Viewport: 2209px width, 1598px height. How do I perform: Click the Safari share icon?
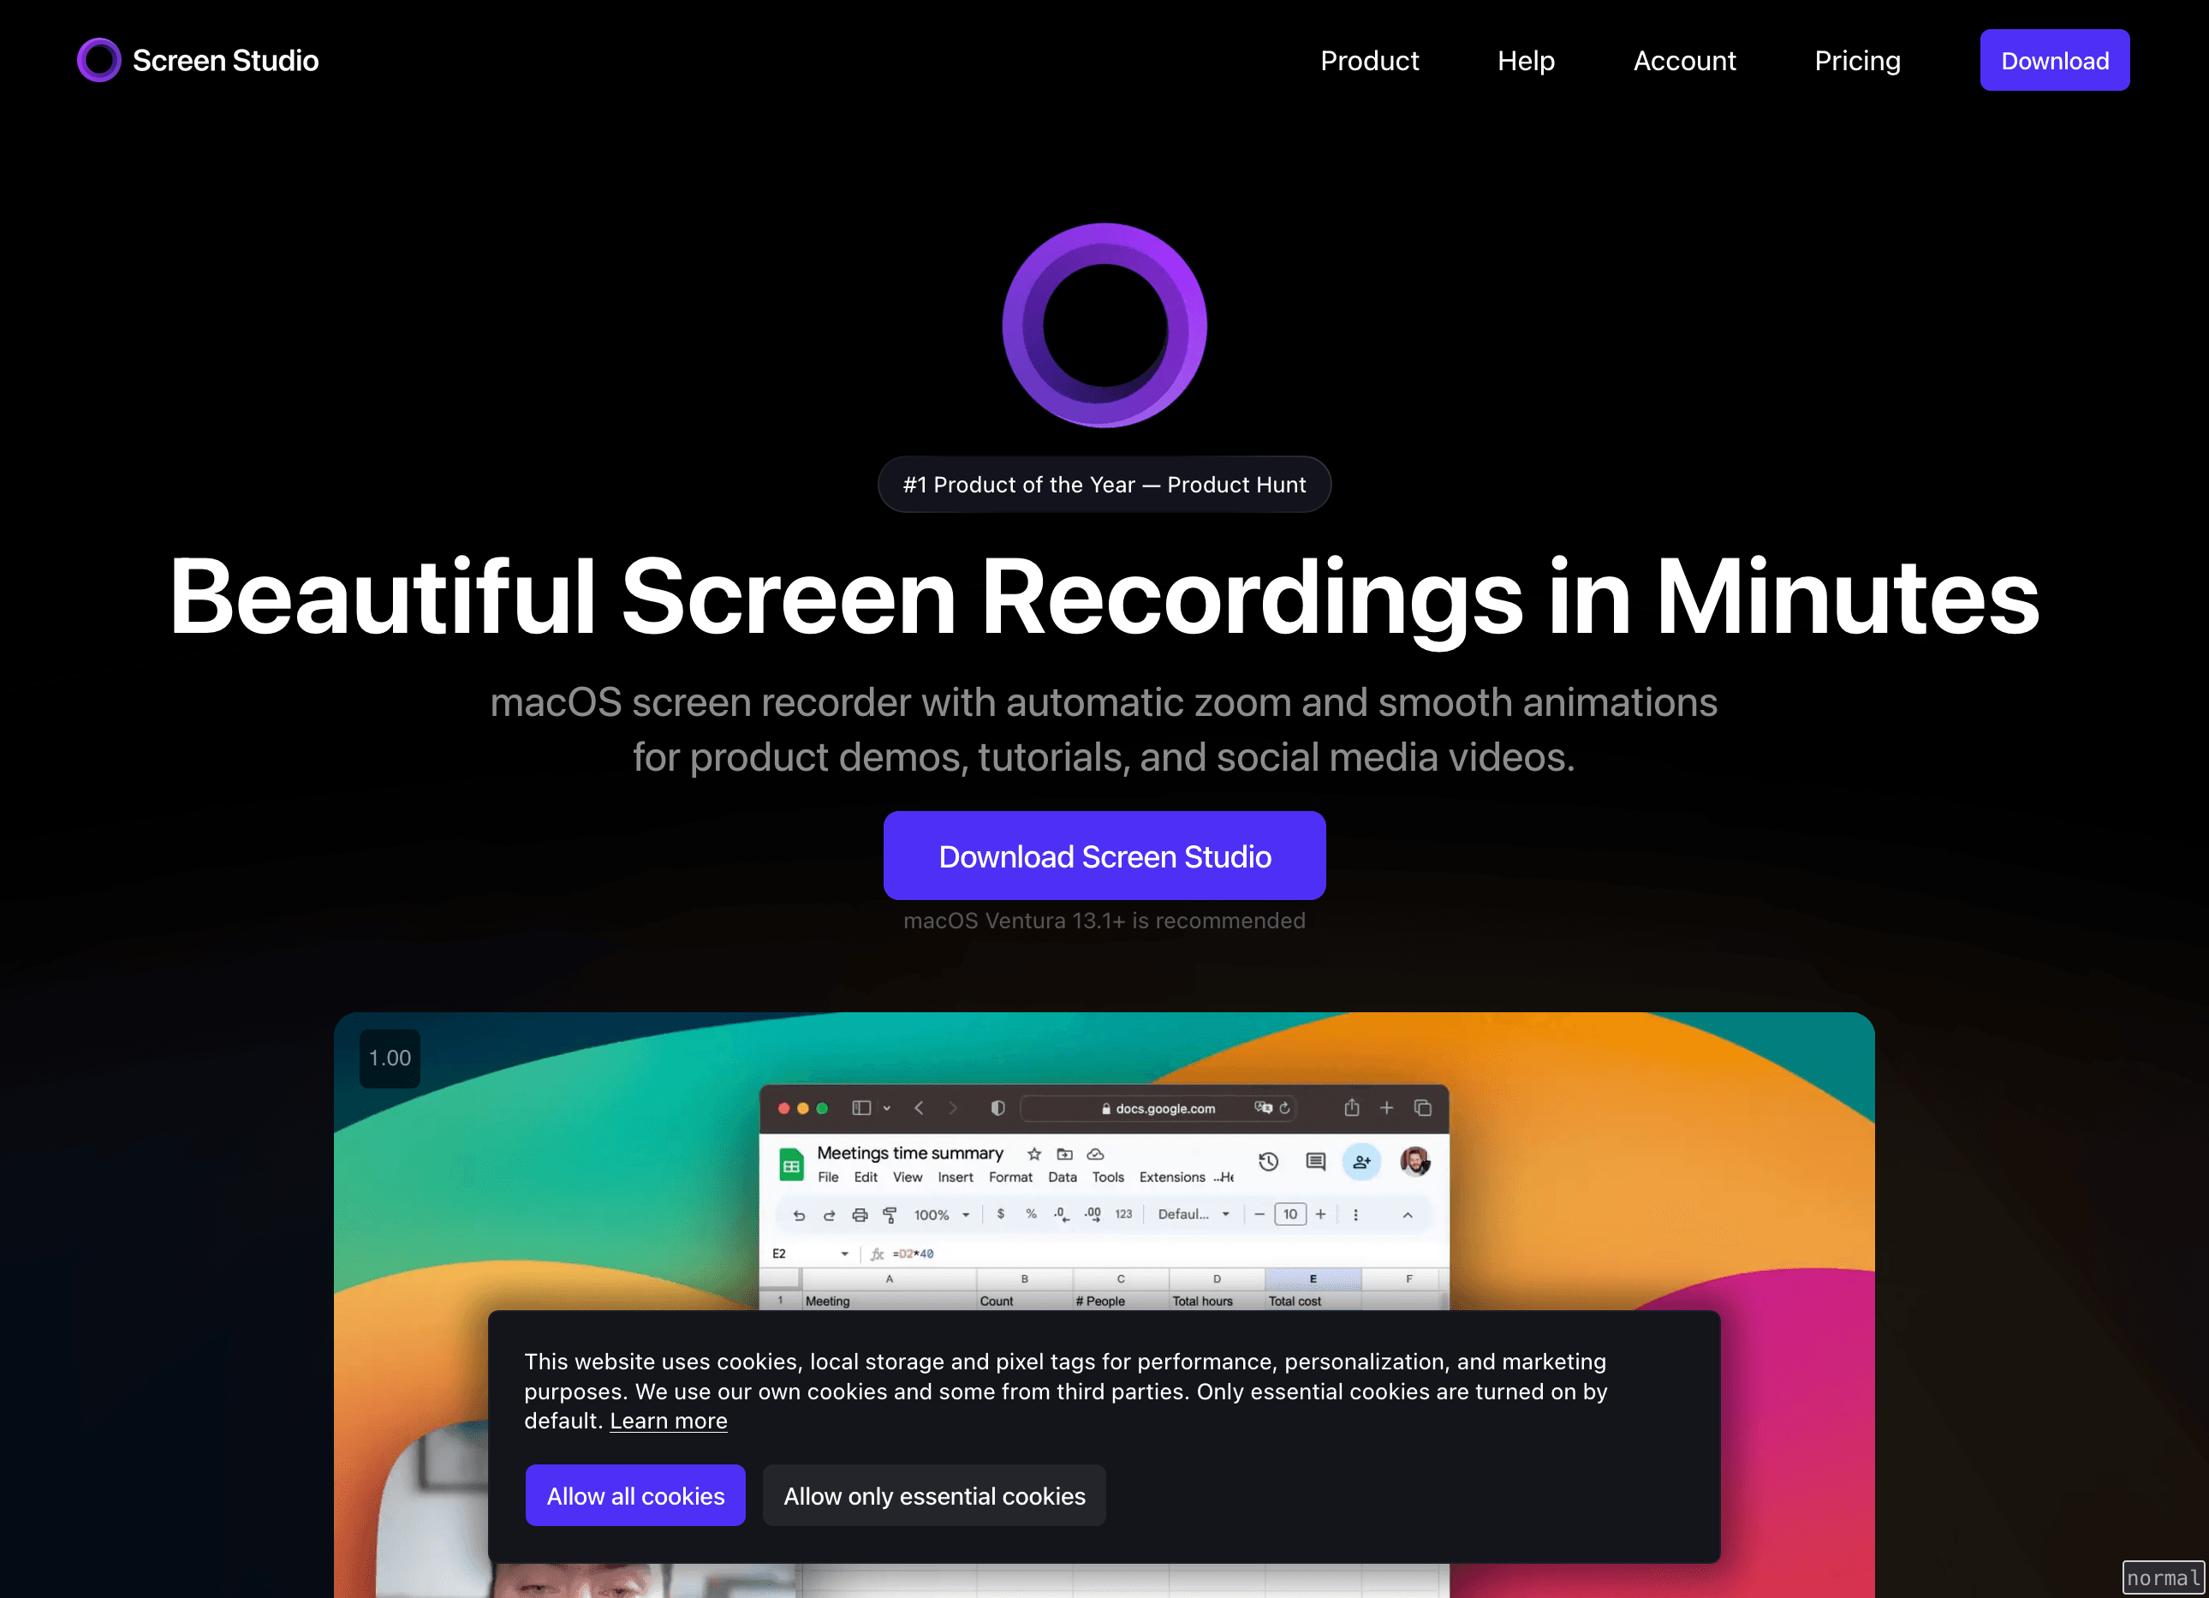tap(1352, 1107)
